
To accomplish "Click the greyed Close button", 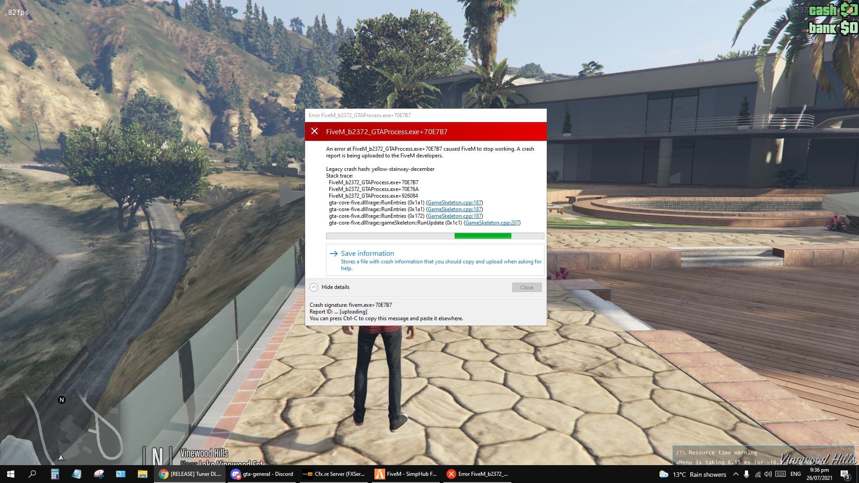I will [x=527, y=288].
